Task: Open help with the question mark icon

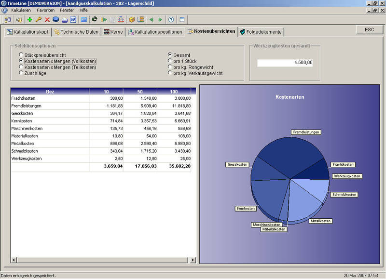Action: click(x=171, y=20)
